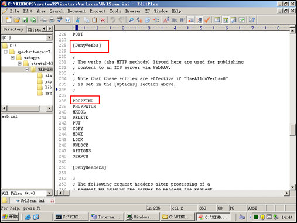Copy the selection using the toolbar icon
The image size is (297, 223).
86,20
